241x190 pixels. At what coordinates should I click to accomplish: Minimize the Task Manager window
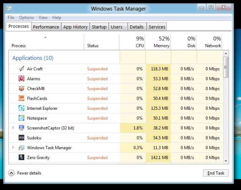201,7
